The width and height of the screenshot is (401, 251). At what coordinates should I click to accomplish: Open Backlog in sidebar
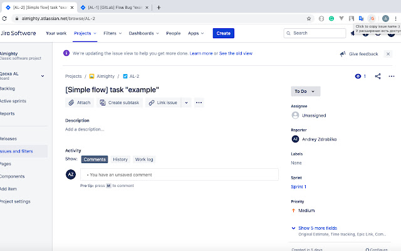[x=7, y=88]
